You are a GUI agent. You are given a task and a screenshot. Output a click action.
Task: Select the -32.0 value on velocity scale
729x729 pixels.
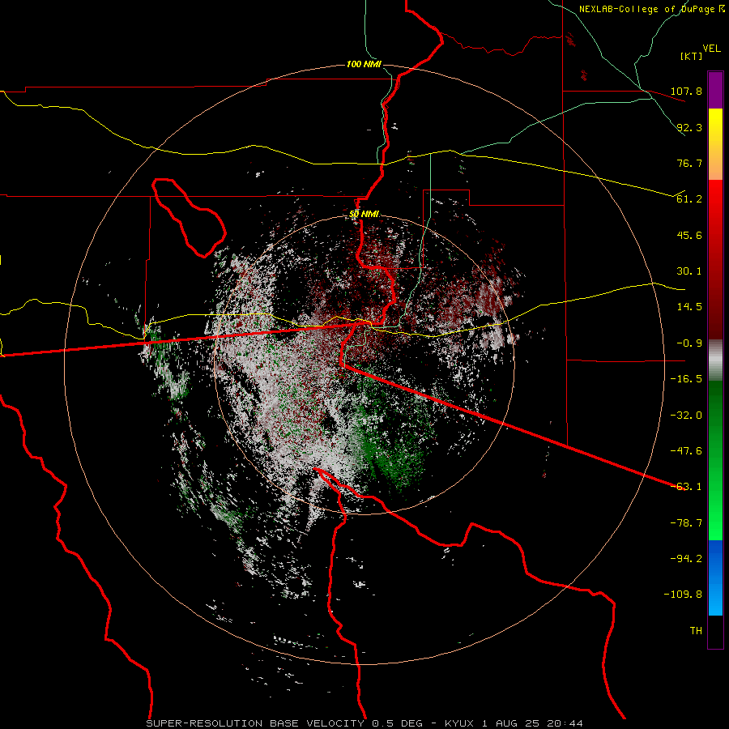(x=686, y=416)
